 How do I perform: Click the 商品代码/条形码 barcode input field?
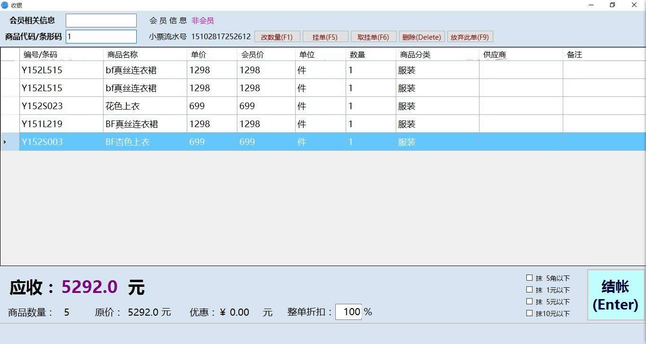101,36
